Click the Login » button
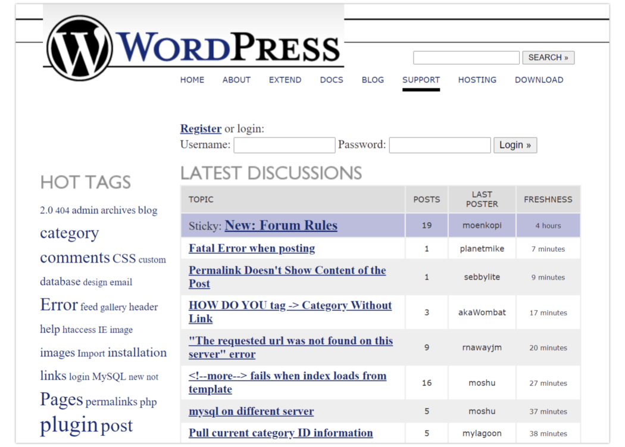This screenshot has width=625, height=447. 515,145
